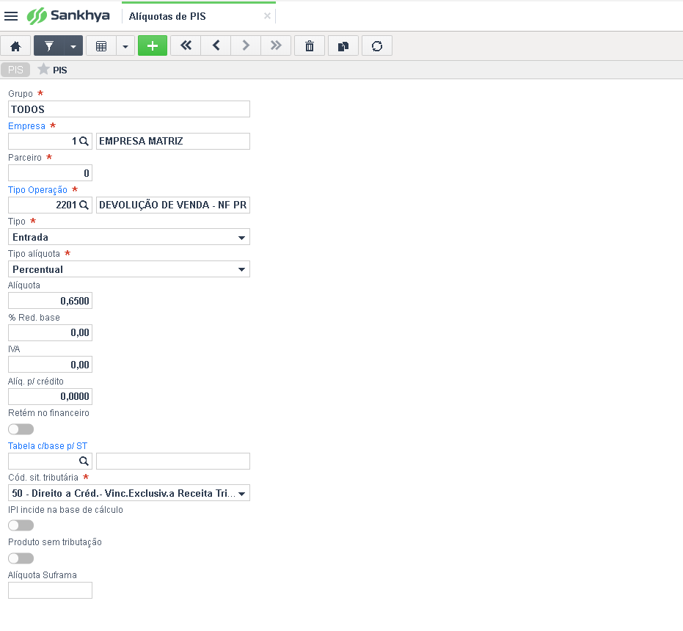Screen dimensions: 683x631
Task: Go to the previous record
Action: pos(216,45)
